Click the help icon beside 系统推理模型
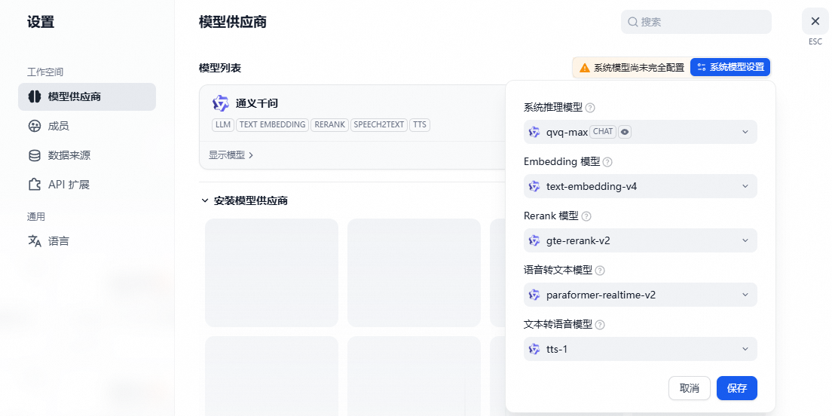The width and height of the screenshot is (832, 416). point(590,108)
